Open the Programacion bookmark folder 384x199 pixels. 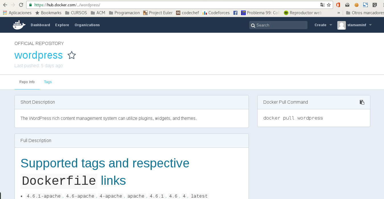(124, 13)
